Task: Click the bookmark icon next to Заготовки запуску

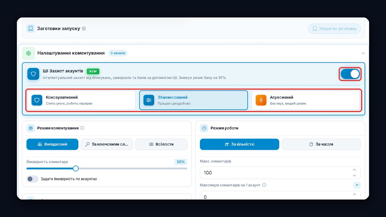Action: [30, 29]
